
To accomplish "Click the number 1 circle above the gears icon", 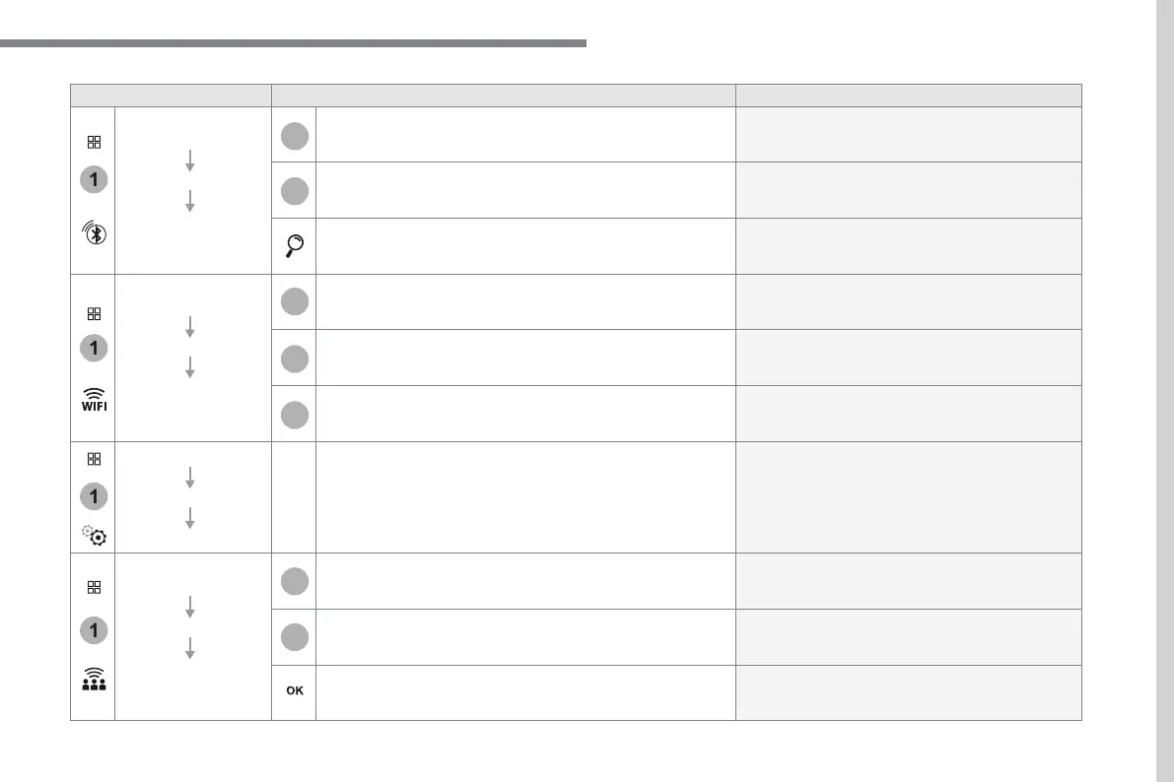I will point(94,495).
